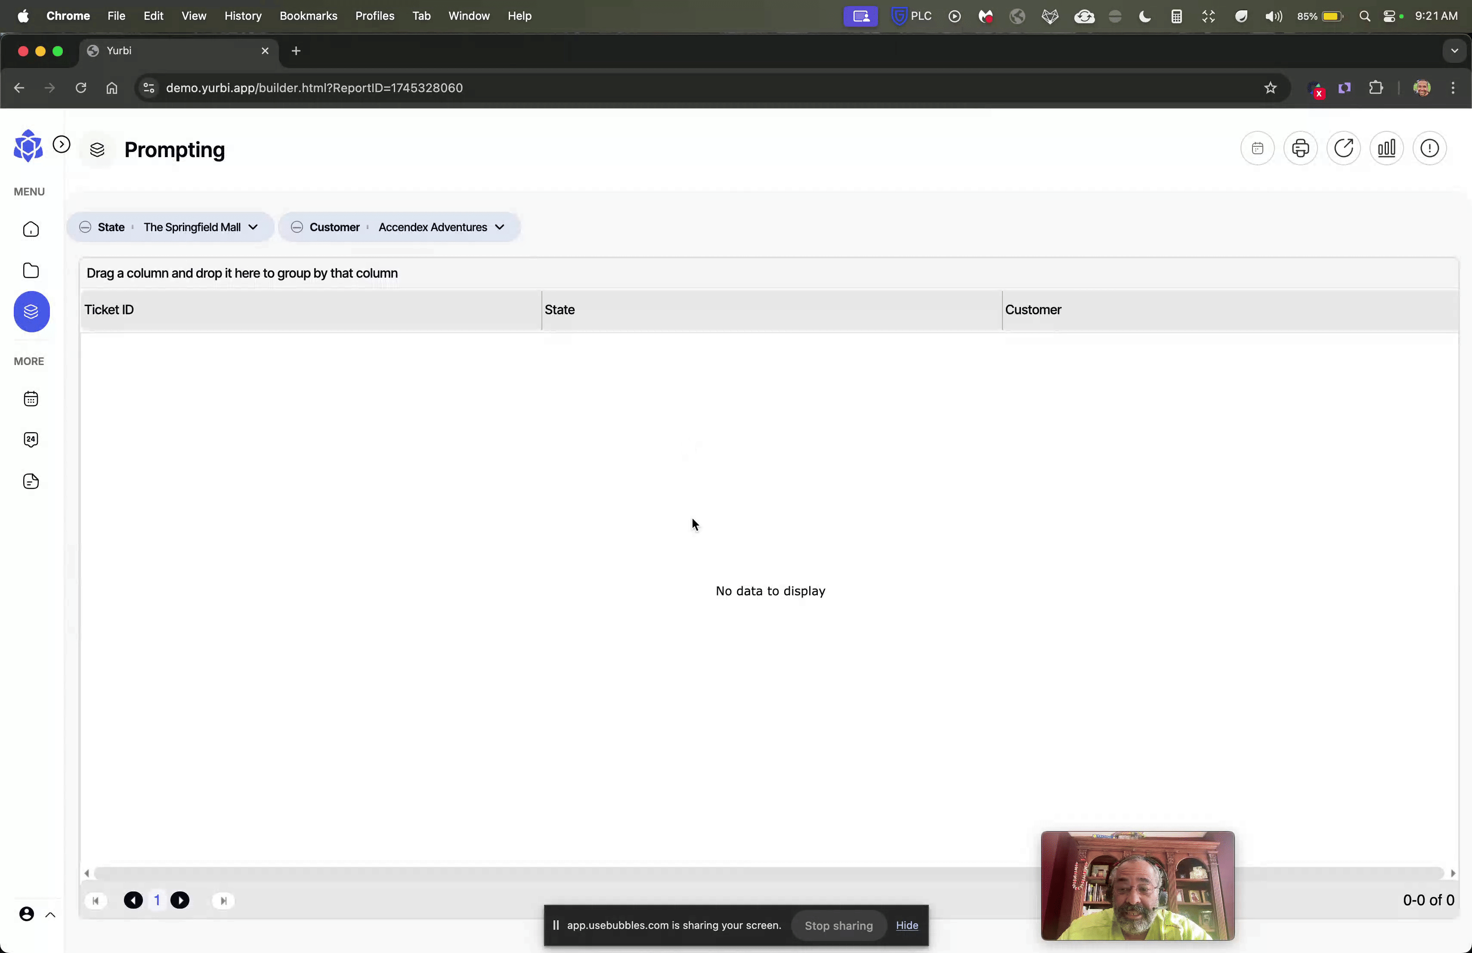
Task: Remove the State filter with minus icon
Action: click(x=85, y=227)
